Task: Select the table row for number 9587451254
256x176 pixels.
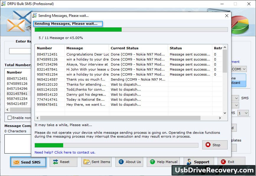Action: 129,74
